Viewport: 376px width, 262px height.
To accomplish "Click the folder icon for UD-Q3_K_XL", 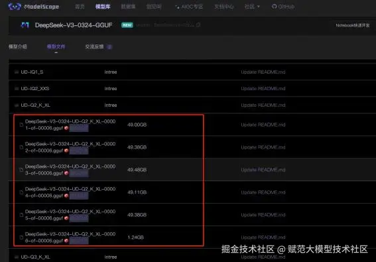I will point(17,257).
